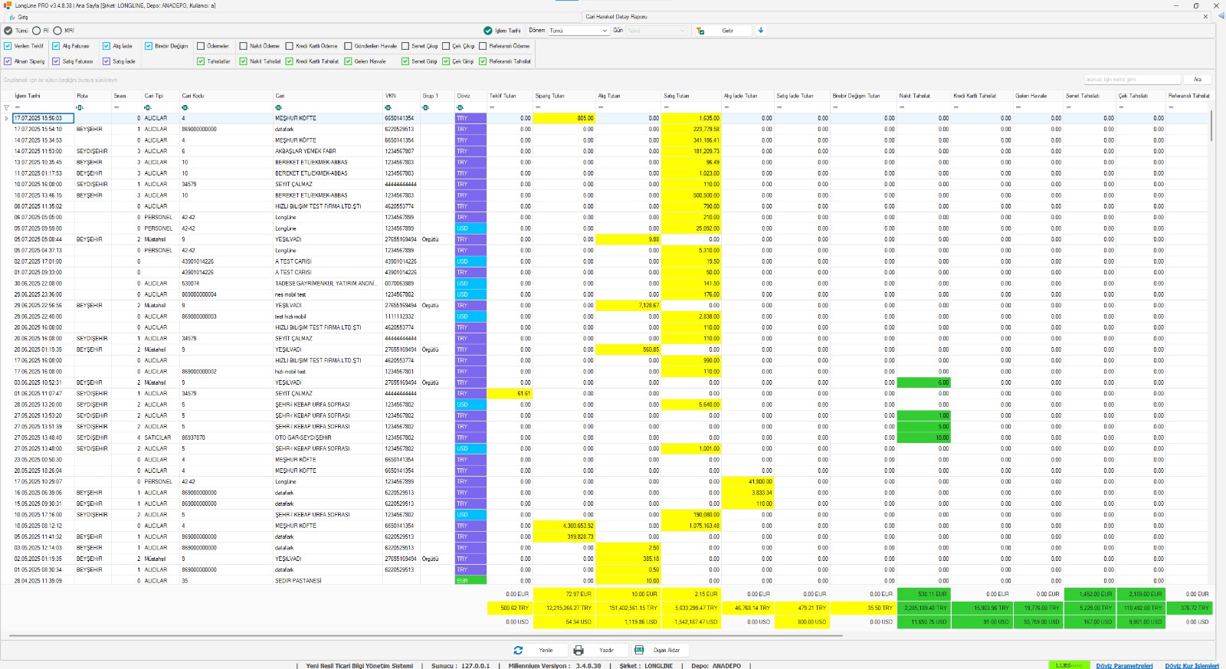1226x669 pixels.
Task: Click the 1ADESE GAYRİMENKUL YATIRIM cell
Action: click(328, 284)
